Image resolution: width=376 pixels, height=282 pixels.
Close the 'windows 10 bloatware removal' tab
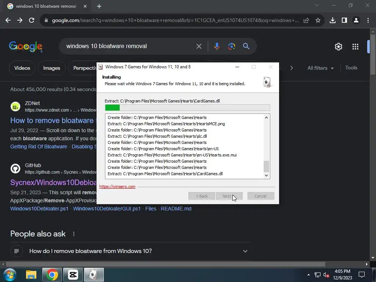coord(85,7)
